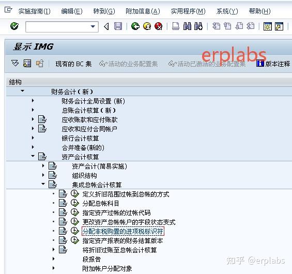This screenshot has width=292, height=274.
Task: Click the third icon in the IMG toolbar
Action: point(40,64)
